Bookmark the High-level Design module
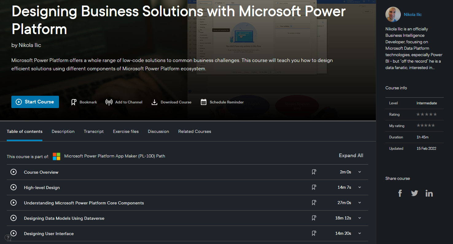Screen dimensions: 453x244 click(314, 187)
